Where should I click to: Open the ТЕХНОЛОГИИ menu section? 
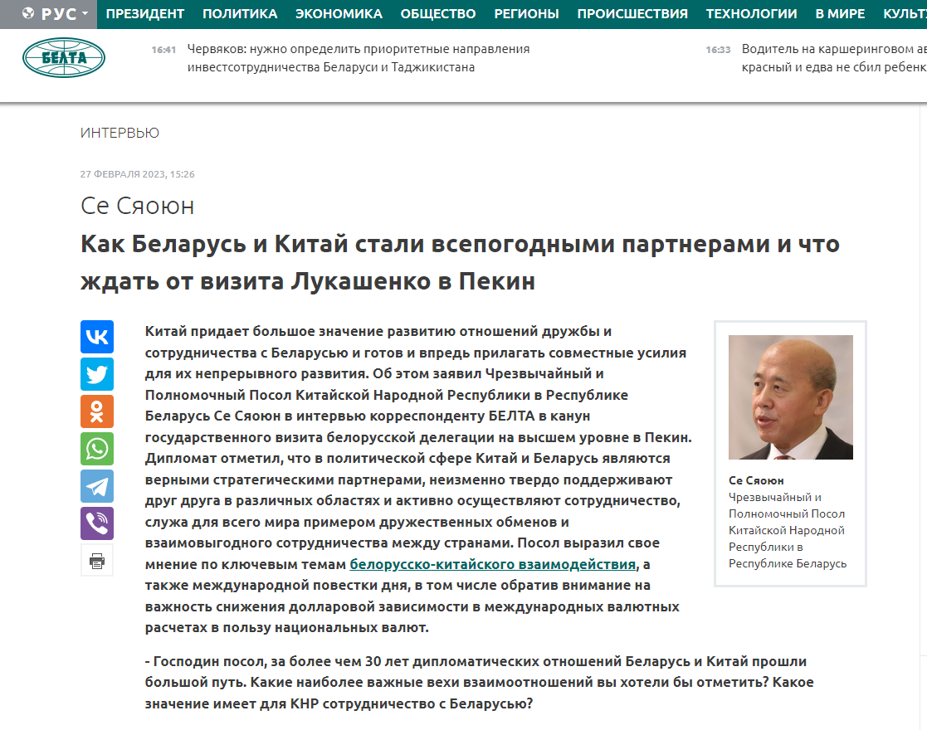[751, 13]
